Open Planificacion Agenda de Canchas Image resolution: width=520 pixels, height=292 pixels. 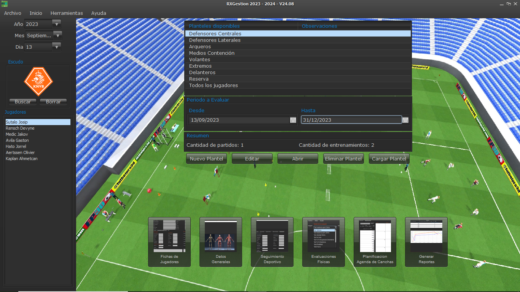375,242
